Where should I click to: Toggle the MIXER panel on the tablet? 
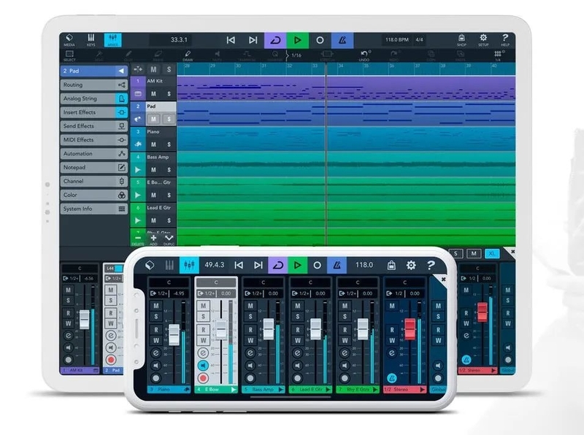tap(112, 40)
